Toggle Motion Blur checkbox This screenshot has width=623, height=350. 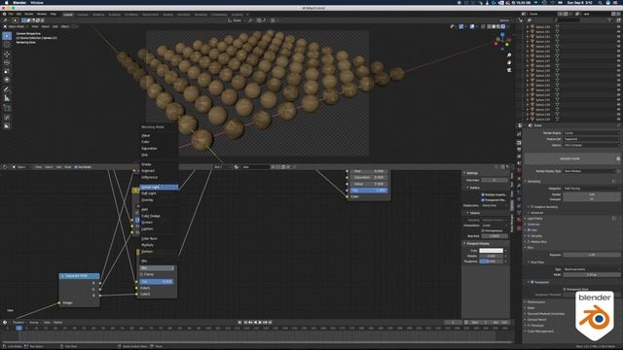(529, 242)
